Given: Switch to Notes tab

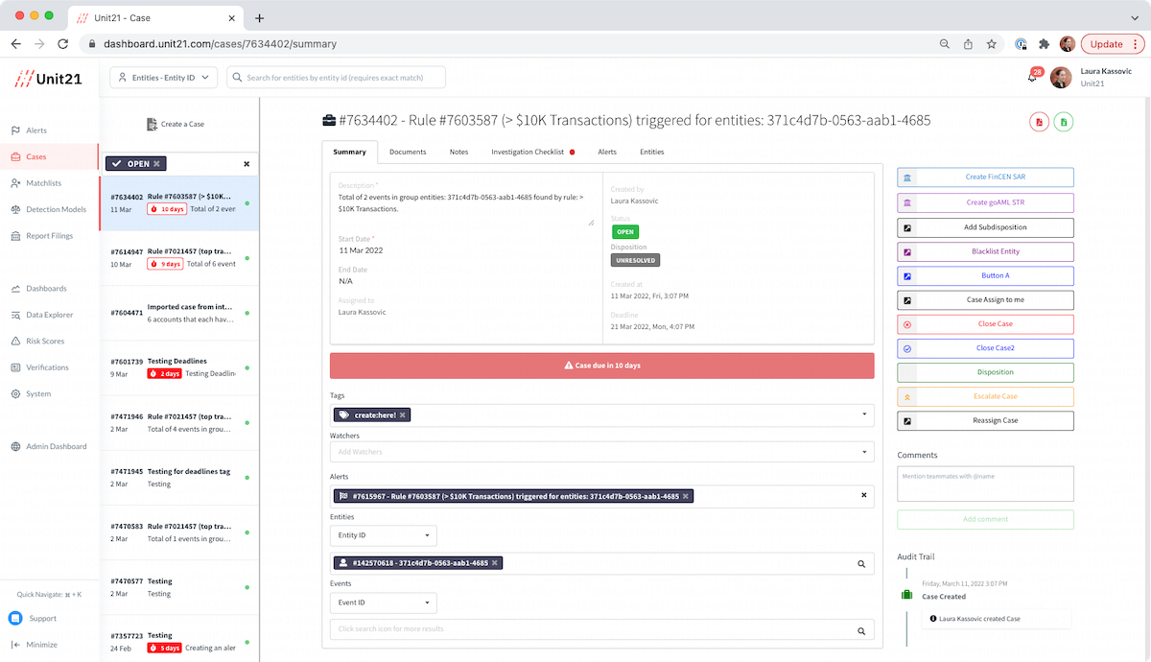Looking at the screenshot, I should [459, 152].
